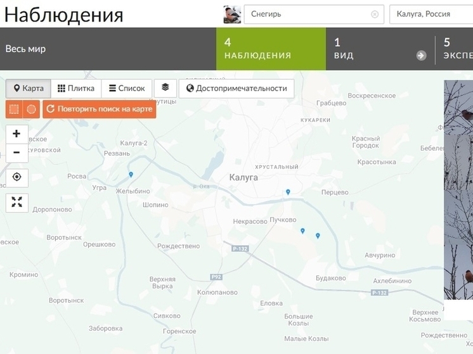Viewport: 473px width, 354px height.
Task: Select the 4 Наблюдения tab
Action: pyautogui.click(x=271, y=49)
